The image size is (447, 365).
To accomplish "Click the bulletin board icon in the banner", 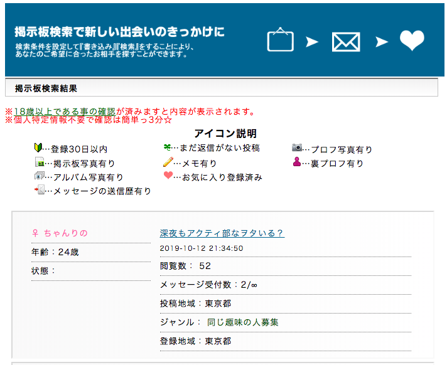I will (x=281, y=40).
